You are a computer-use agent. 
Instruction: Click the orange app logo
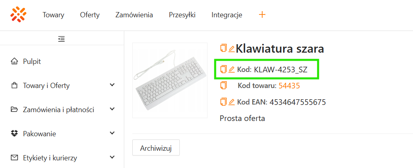18,15
